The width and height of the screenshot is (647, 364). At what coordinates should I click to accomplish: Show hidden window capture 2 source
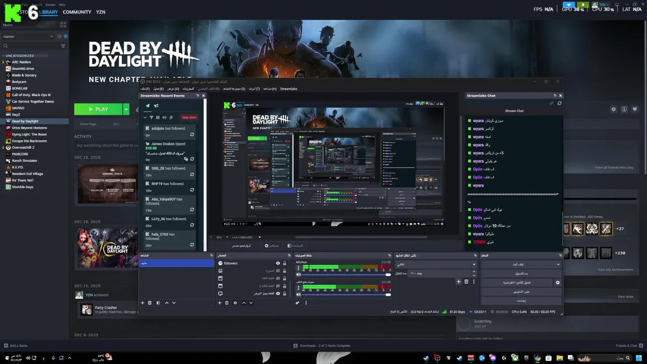pyautogui.click(x=278, y=286)
